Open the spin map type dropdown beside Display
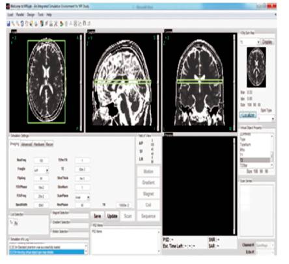Viewport: 289px width, 264px height. [x=250, y=42]
